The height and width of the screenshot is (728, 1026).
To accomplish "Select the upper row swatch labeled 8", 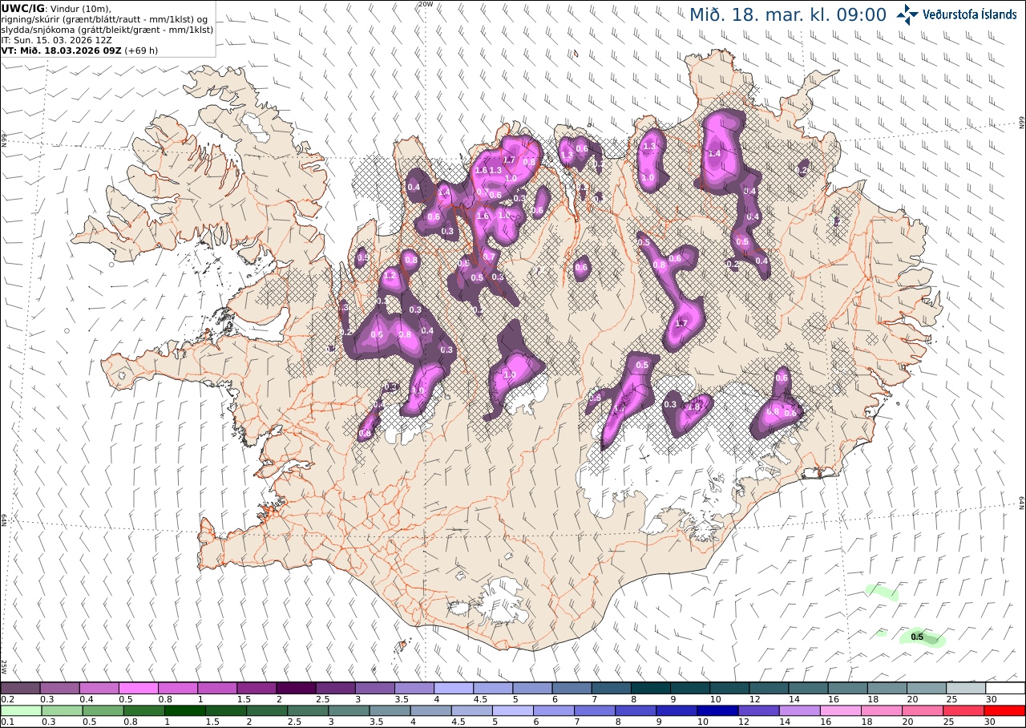I will click(x=651, y=688).
